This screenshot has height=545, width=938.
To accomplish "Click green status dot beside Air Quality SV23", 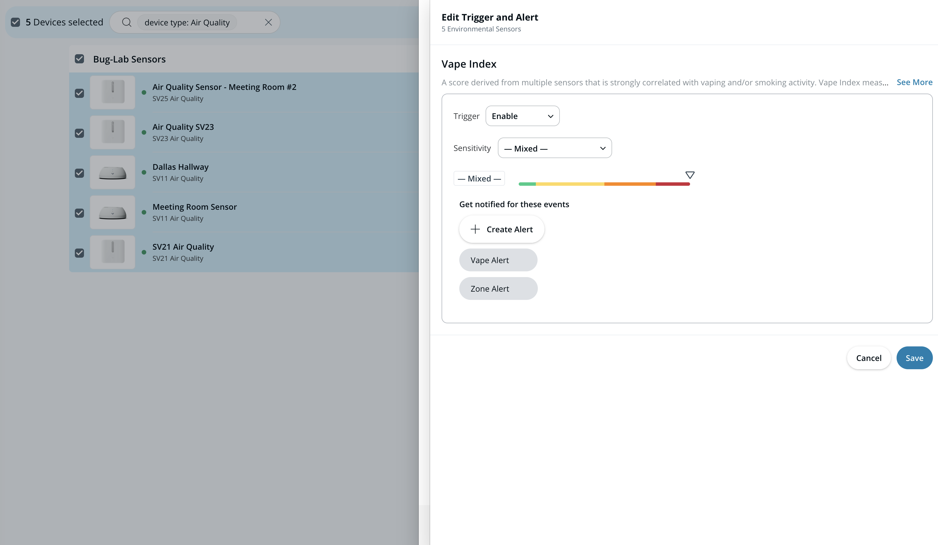I will coord(144,132).
